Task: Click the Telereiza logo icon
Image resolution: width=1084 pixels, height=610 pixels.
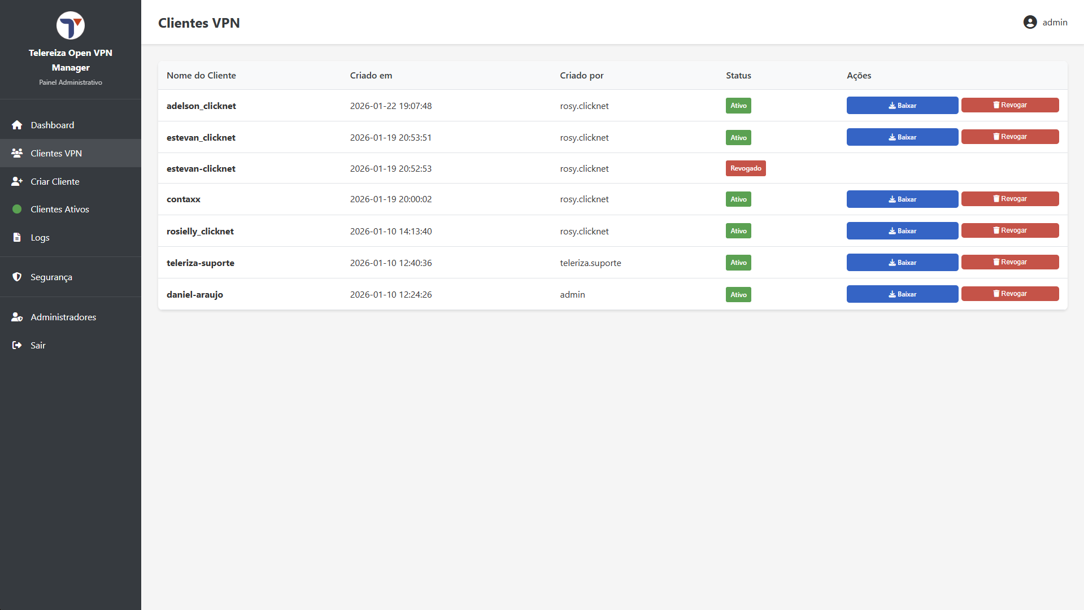Action: point(71,25)
